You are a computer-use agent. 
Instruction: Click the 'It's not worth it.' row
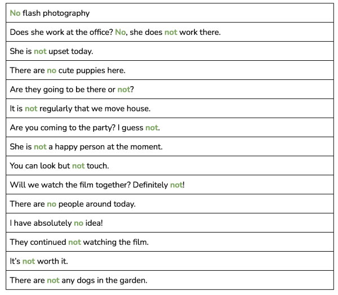[170, 261]
